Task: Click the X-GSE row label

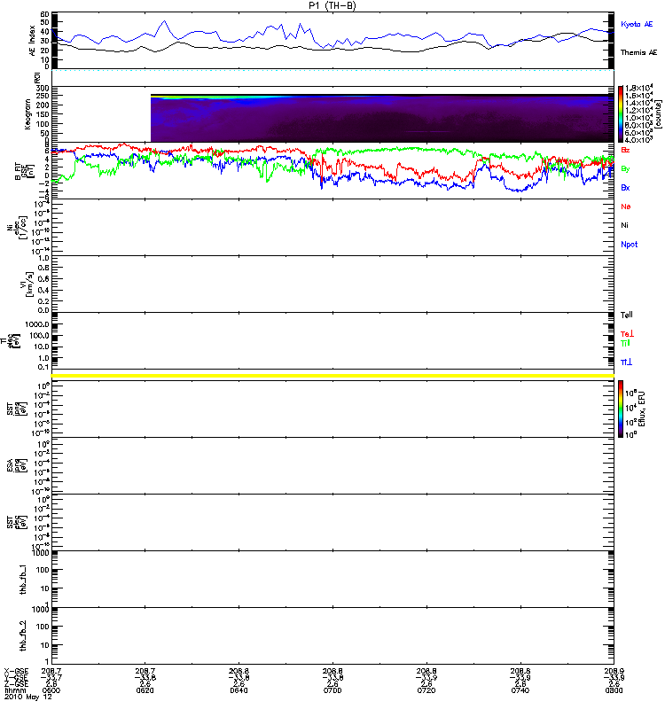Action: 16,672
